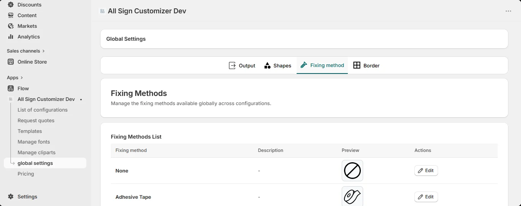The width and height of the screenshot is (521, 206).
Task: Expand the Sales channels chevron
Action: click(x=43, y=51)
